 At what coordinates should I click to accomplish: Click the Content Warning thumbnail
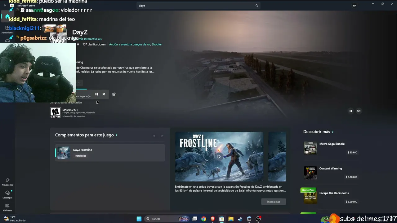point(310,173)
